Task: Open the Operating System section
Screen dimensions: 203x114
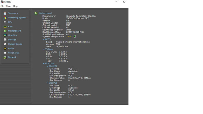Action: click(x=17, y=18)
